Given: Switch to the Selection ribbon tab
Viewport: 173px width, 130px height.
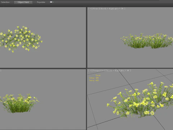Looking at the screenshot, I should click(5, 2).
